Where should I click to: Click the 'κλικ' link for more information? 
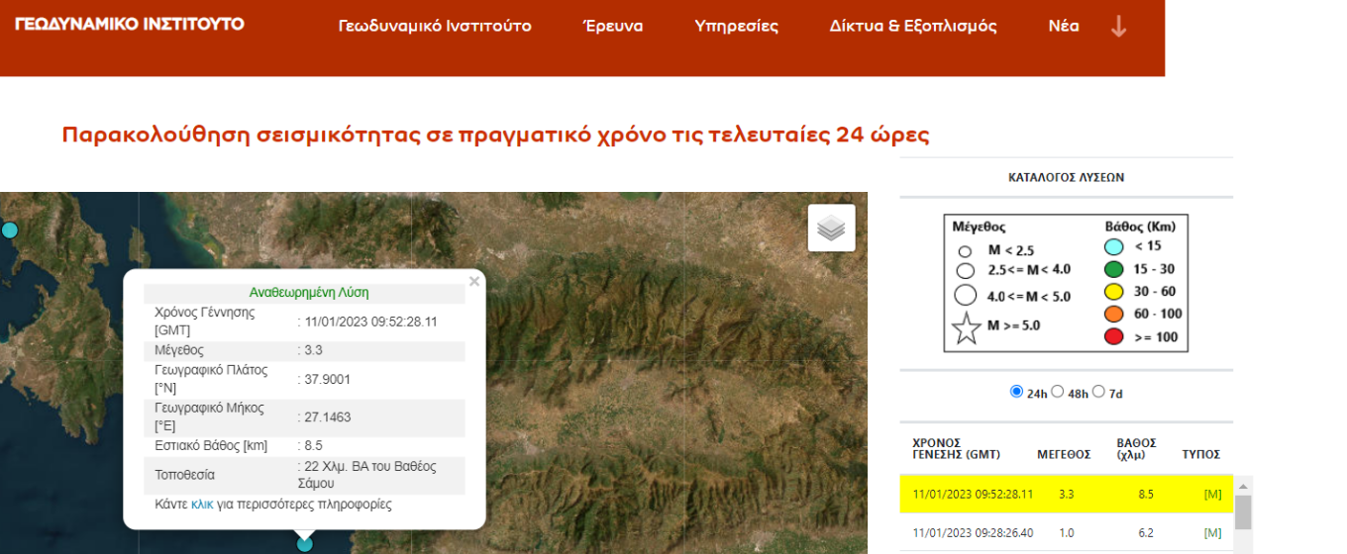point(202,505)
